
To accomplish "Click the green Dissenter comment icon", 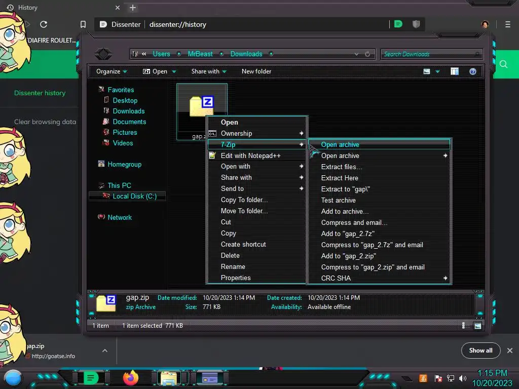I will 398,24.
